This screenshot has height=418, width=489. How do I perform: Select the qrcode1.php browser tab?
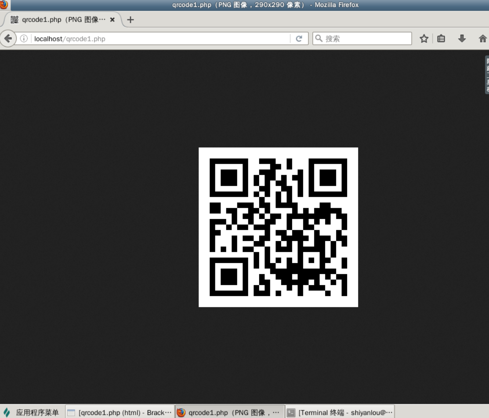click(x=62, y=20)
